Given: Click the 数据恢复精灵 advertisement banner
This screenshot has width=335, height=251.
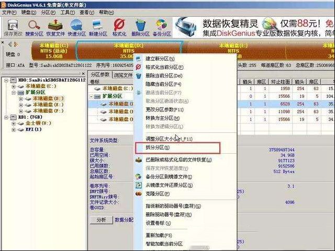Looking at the screenshot, I should click(x=254, y=28).
